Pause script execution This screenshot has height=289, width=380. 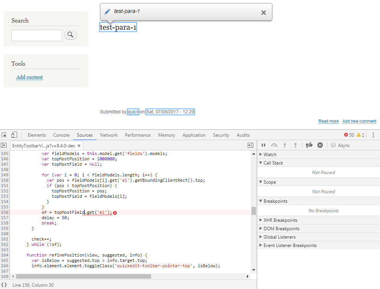(x=263, y=145)
